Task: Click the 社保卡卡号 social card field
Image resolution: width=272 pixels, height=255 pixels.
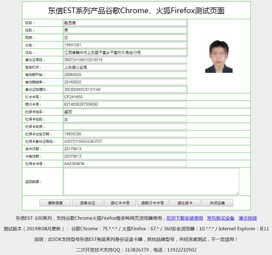Action: click(125, 163)
